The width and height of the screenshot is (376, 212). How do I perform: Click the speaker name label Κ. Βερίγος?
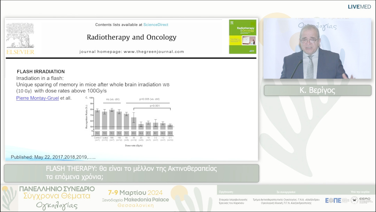click(318, 90)
